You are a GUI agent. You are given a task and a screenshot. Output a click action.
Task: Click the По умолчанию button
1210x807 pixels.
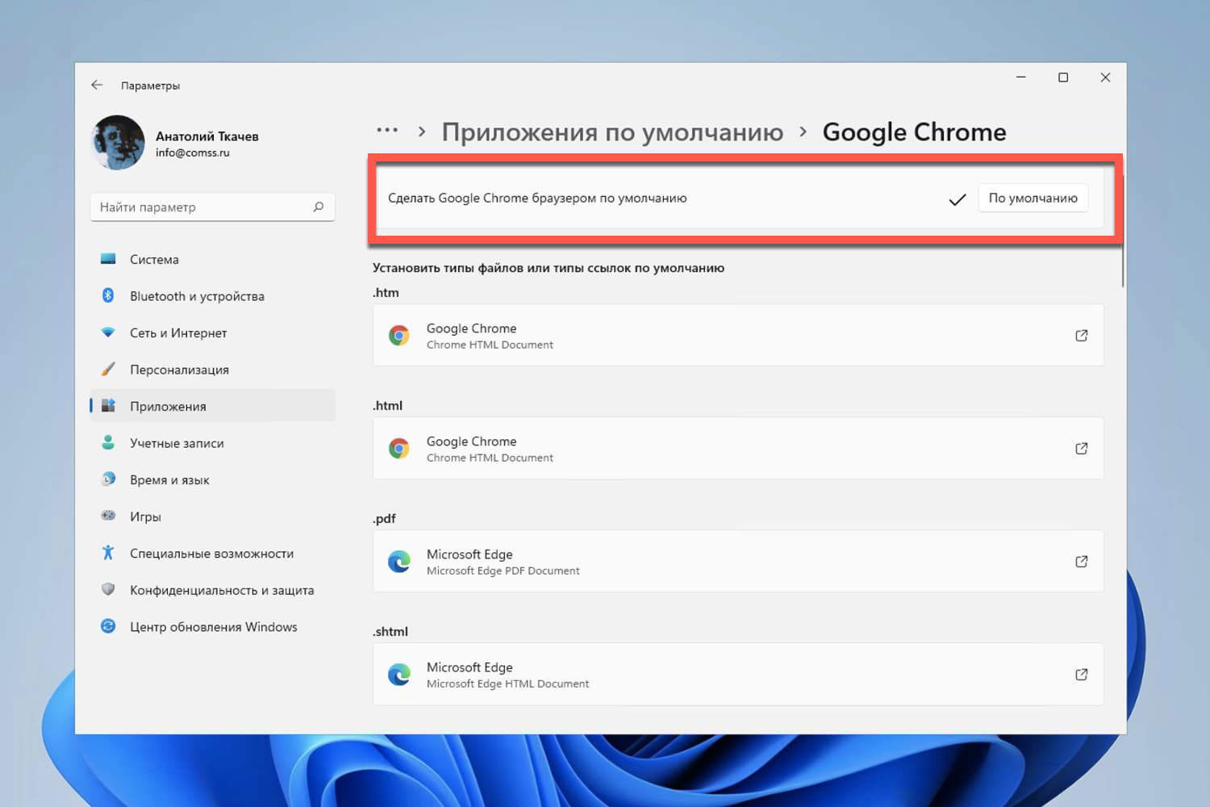(1033, 198)
